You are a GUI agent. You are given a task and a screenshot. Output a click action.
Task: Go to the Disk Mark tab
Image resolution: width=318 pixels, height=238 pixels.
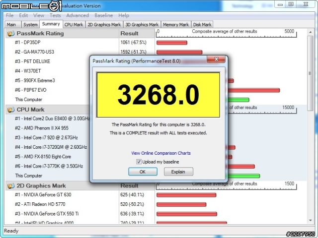click(x=202, y=25)
